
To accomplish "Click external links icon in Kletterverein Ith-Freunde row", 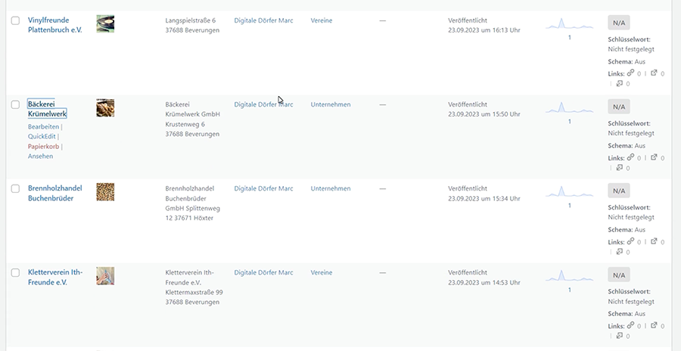I will (x=655, y=325).
